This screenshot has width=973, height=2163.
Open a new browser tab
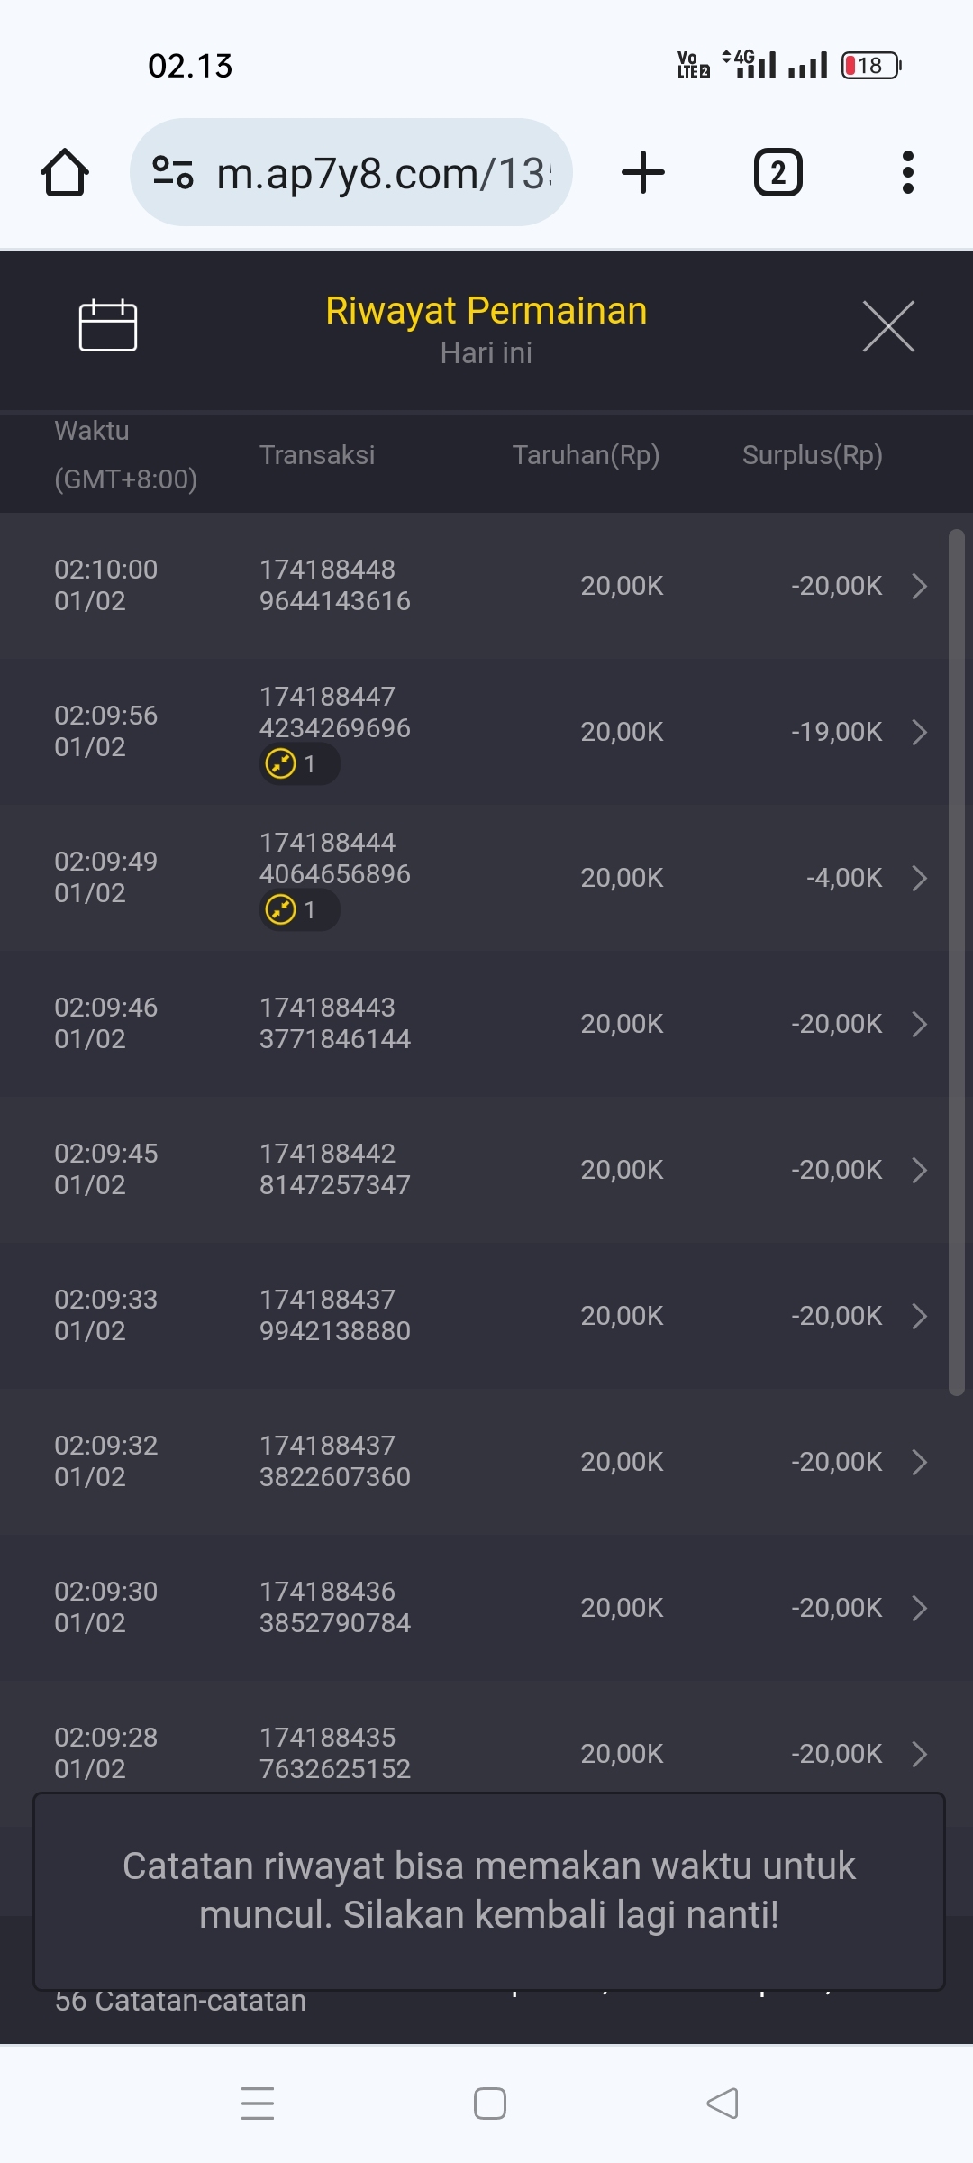[x=643, y=172]
